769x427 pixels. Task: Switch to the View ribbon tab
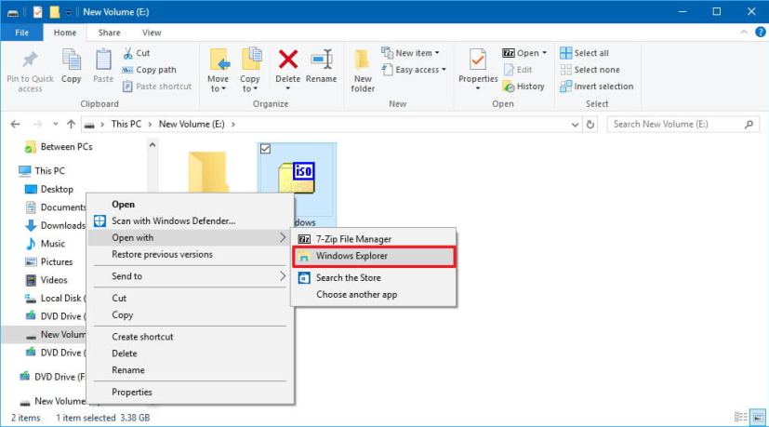pos(152,33)
